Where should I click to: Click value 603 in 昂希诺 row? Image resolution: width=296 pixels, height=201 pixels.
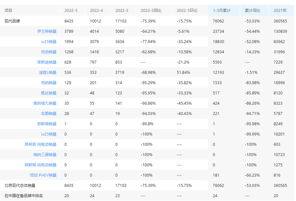tap(277, 144)
